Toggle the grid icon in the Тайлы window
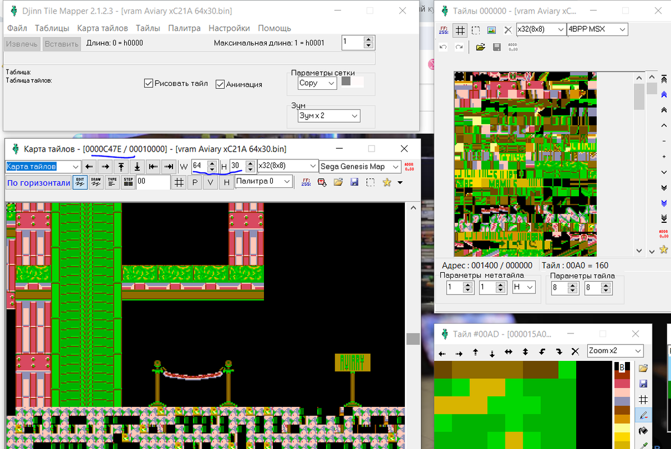This screenshot has height=449, width=671. pos(460,30)
